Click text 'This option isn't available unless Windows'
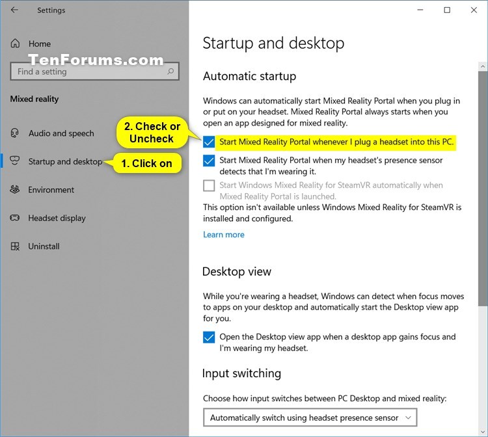 coord(279,207)
